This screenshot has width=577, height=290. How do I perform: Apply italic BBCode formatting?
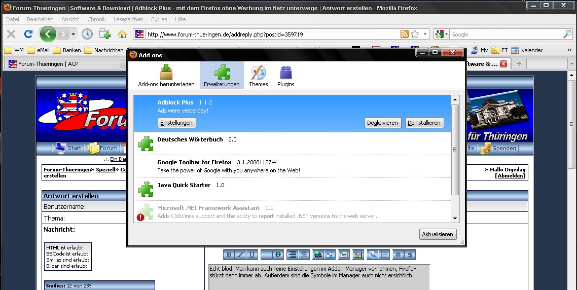[x=240, y=255]
